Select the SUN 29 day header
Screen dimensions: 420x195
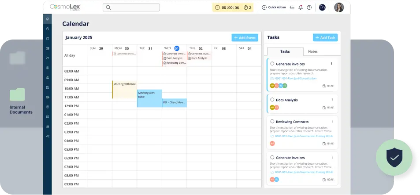[97, 48]
